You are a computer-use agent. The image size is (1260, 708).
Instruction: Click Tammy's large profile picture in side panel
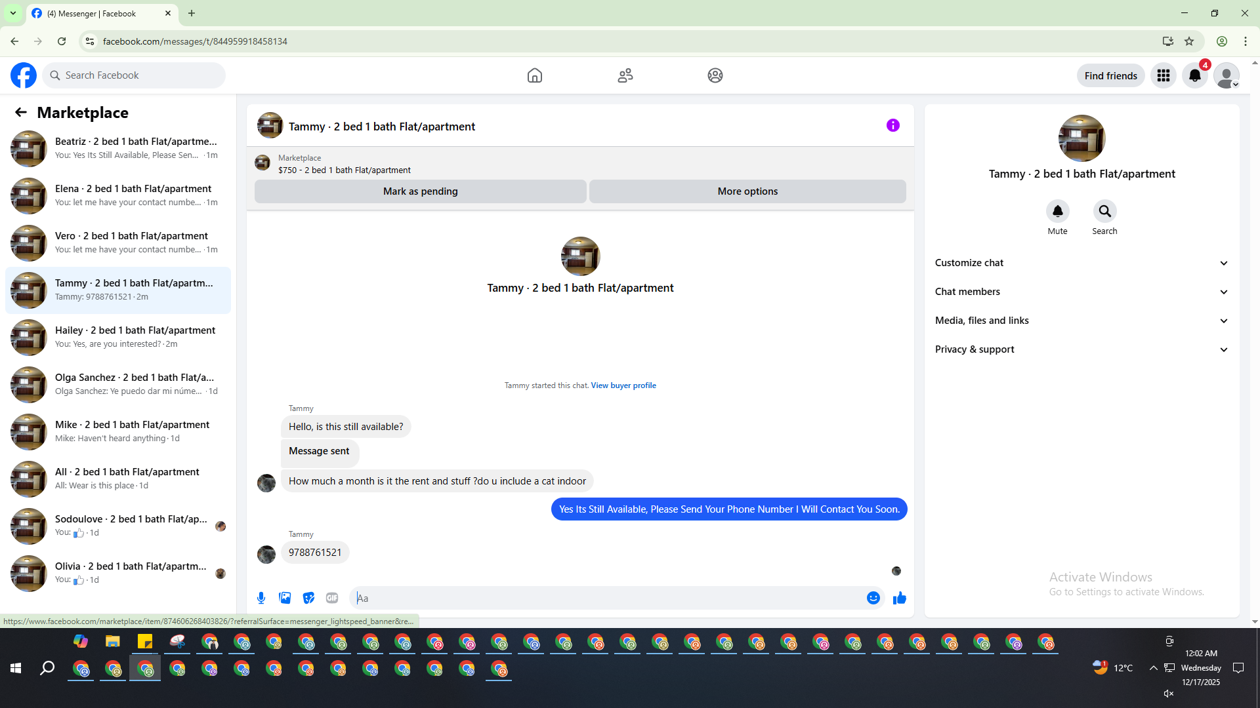click(1082, 138)
